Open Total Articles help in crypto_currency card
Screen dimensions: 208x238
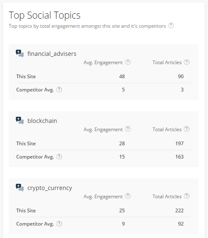186,196
